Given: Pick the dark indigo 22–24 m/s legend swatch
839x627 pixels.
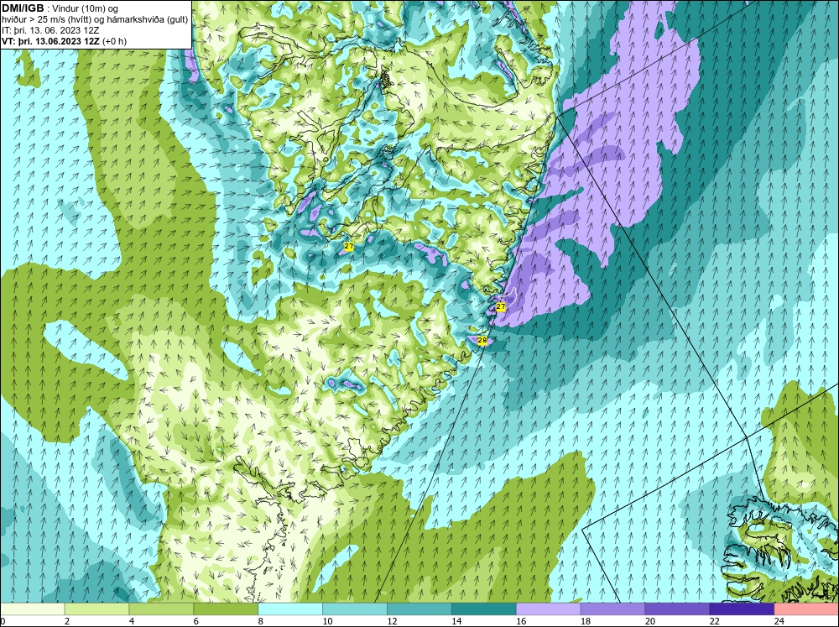Looking at the screenshot, I should pyautogui.click(x=742, y=609).
